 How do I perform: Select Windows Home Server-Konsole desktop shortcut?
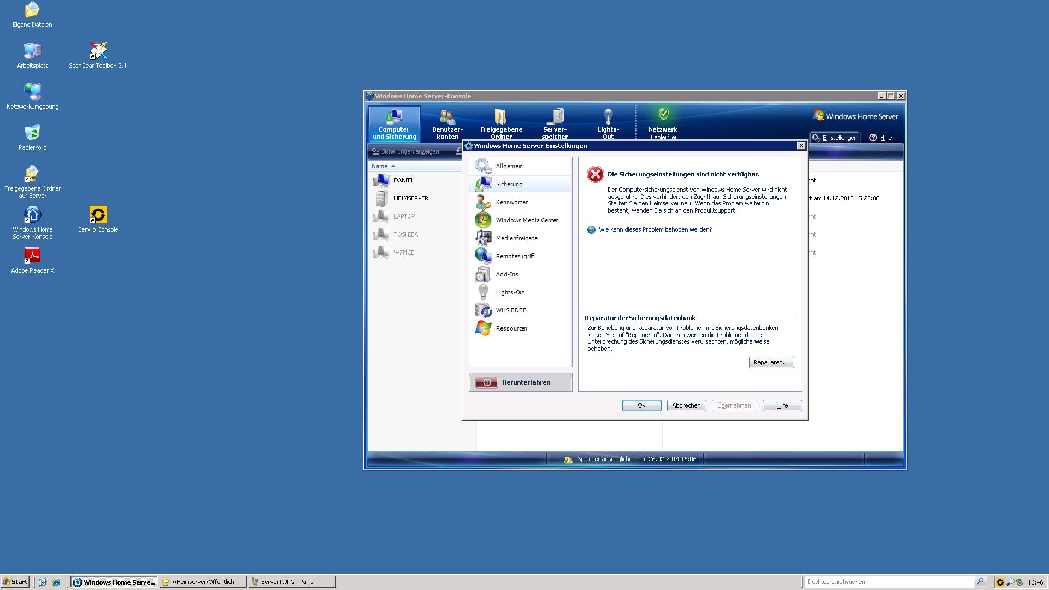pyautogui.click(x=33, y=223)
